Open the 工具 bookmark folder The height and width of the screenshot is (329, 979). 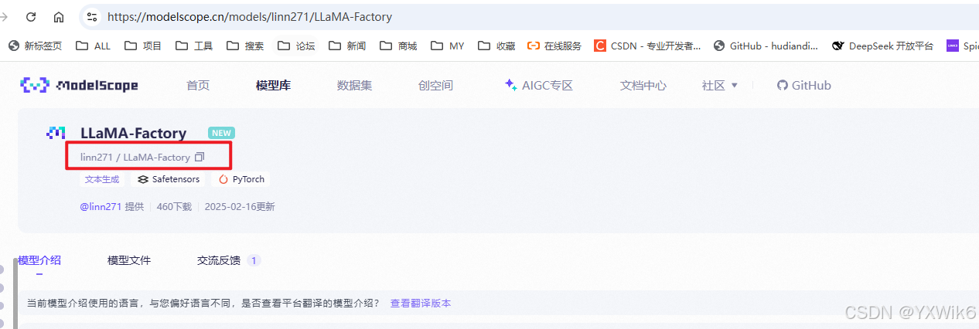pos(194,46)
